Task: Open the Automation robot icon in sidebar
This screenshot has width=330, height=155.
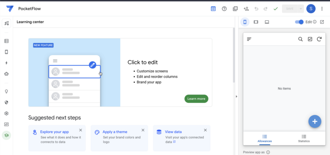Action: tap(7, 74)
